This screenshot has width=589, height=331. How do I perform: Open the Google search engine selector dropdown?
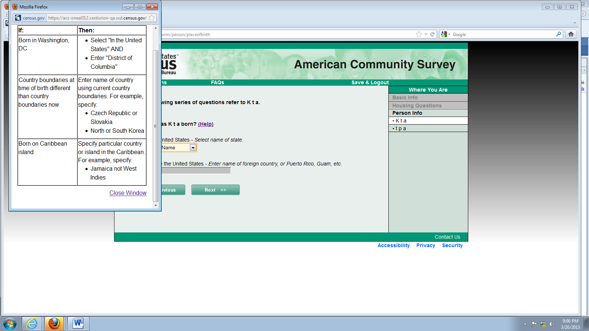click(445, 34)
